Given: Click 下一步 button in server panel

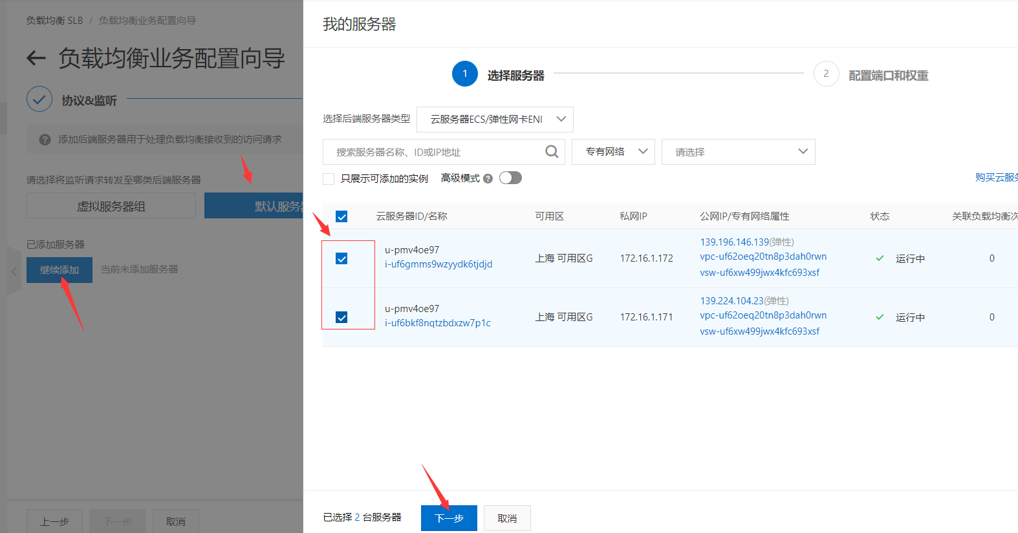Looking at the screenshot, I should (x=449, y=518).
